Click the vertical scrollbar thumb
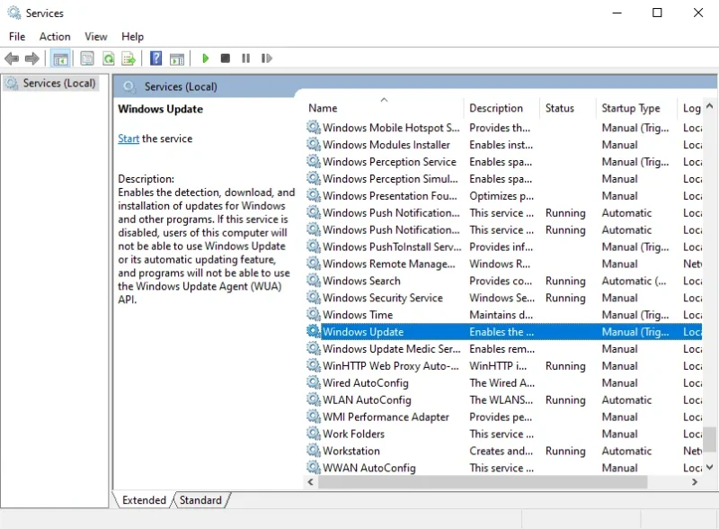The image size is (719, 529). pyautogui.click(x=710, y=439)
